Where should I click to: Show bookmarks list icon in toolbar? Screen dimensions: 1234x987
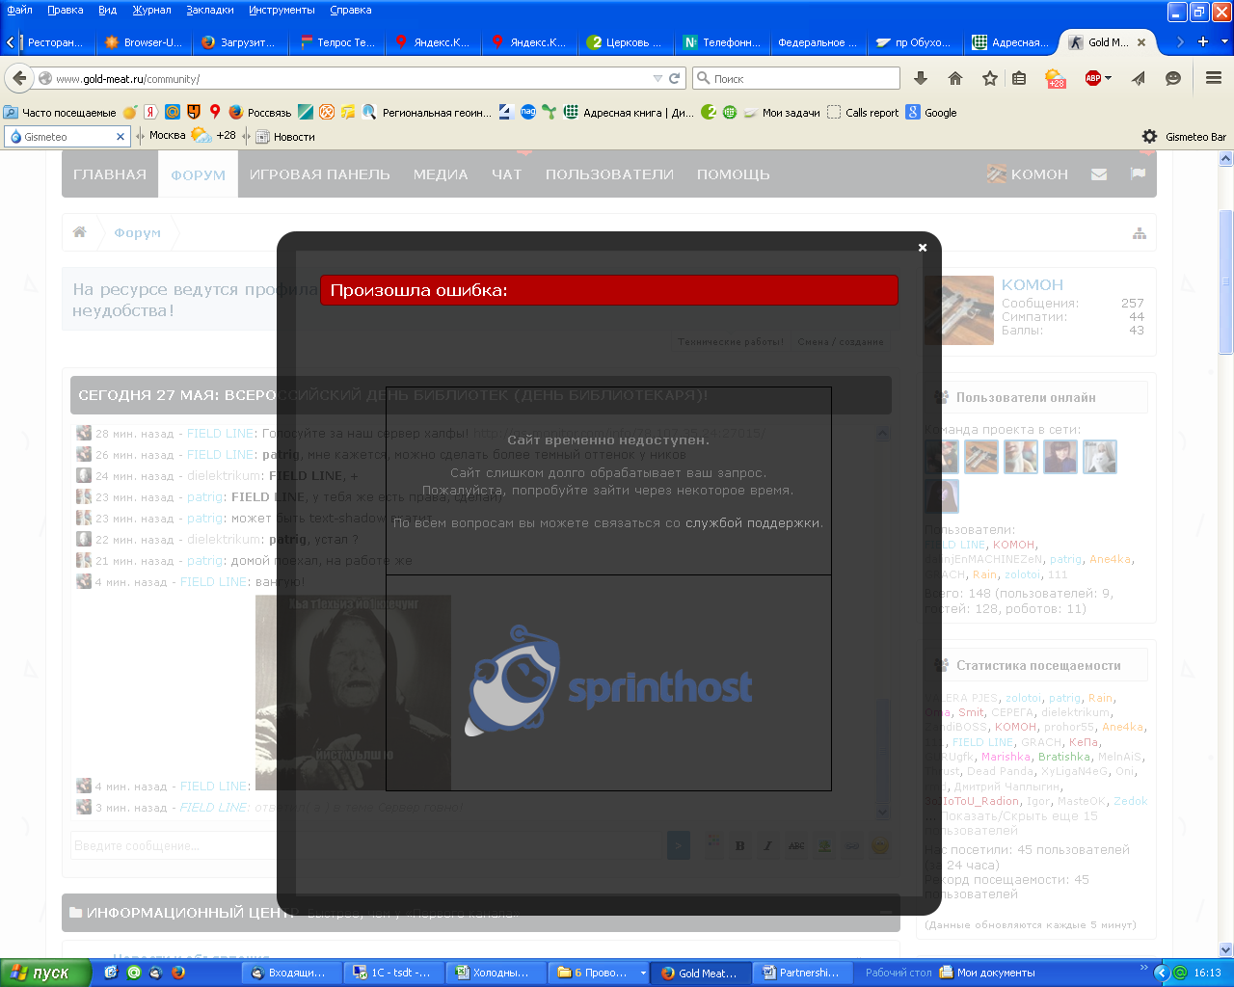(x=1019, y=79)
